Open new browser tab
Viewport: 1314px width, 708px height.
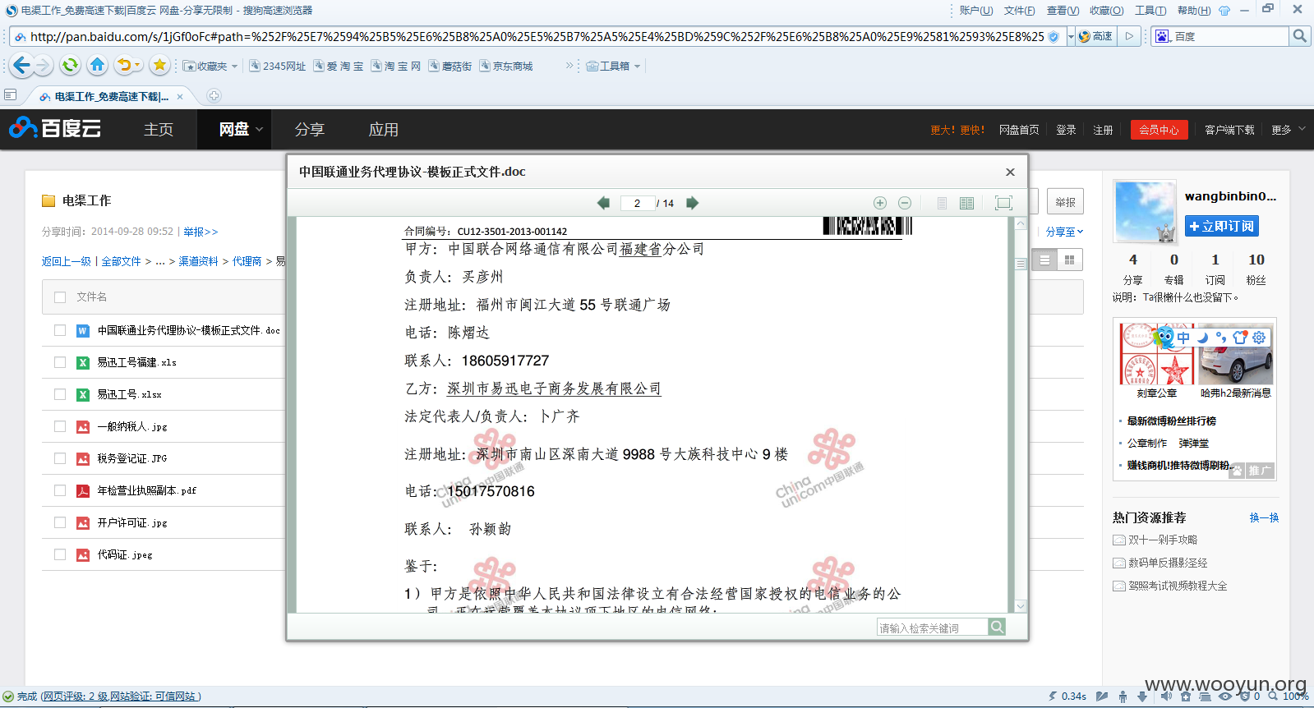[214, 96]
